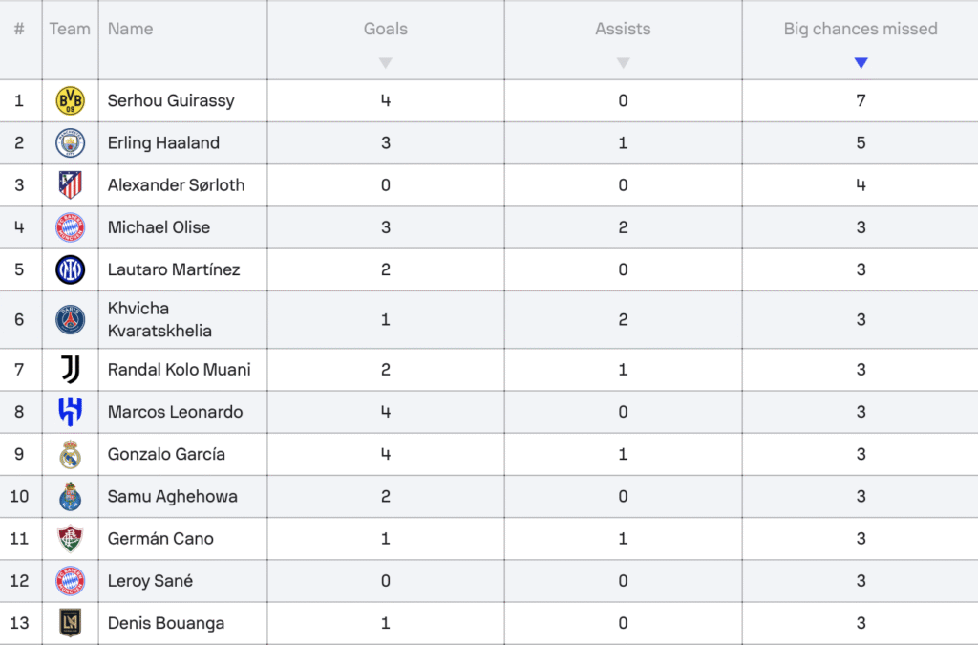
Task: Sort table by Goals arrow
Action: click(386, 63)
